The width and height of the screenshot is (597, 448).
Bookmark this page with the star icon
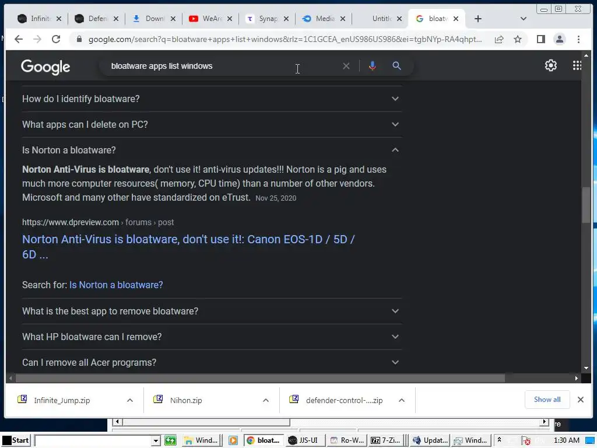click(x=518, y=39)
